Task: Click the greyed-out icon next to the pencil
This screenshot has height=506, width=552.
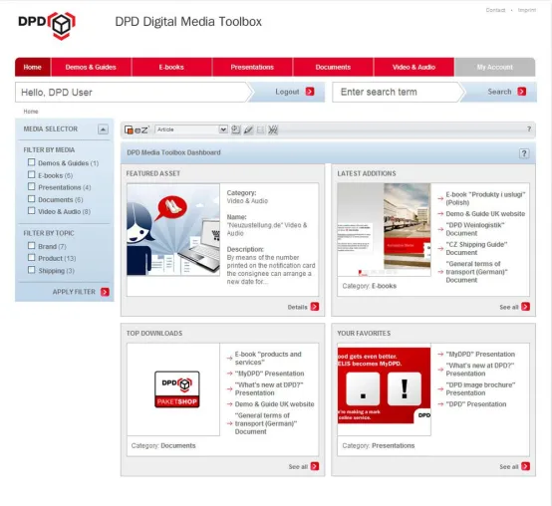Action: [x=260, y=129]
